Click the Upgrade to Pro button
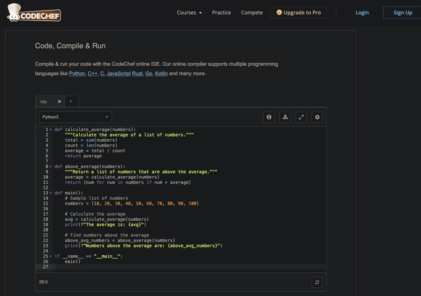The width and height of the screenshot is (421, 296). [299, 12]
